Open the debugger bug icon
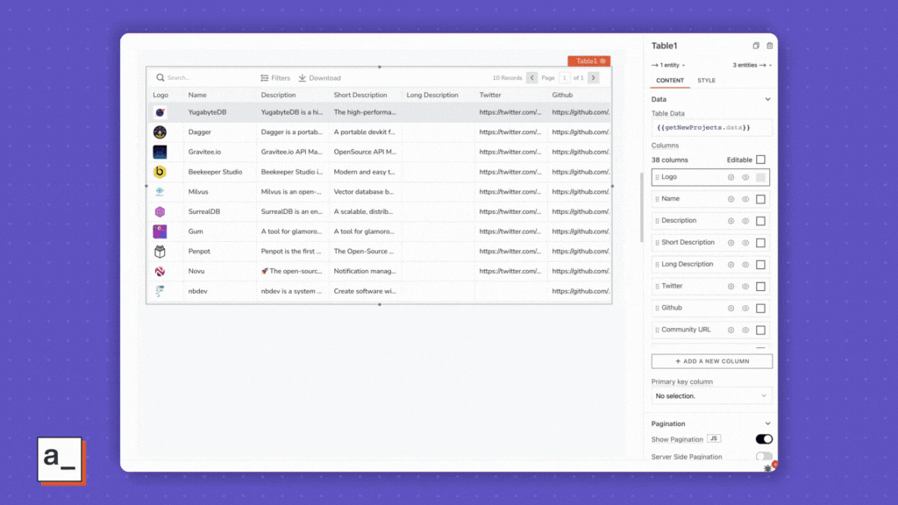The width and height of the screenshot is (898, 505). click(768, 468)
